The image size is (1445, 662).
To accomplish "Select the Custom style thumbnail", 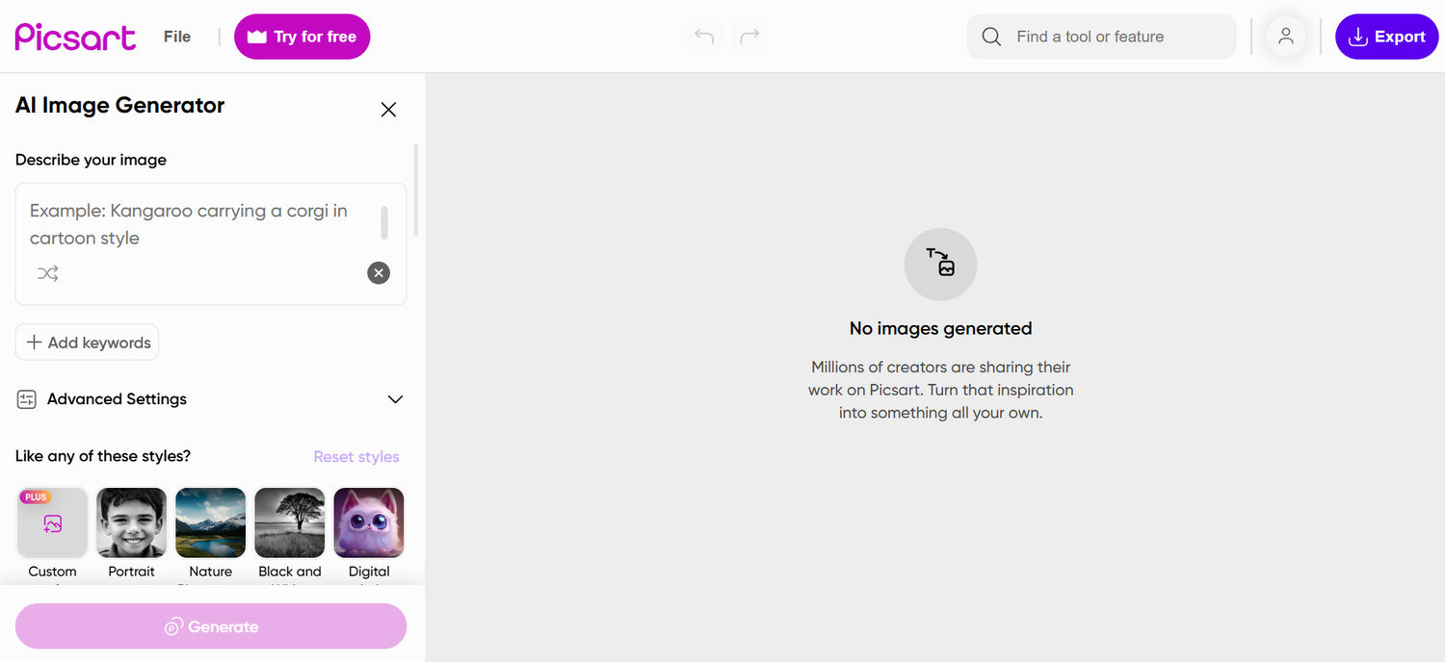I will (x=53, y=522).
